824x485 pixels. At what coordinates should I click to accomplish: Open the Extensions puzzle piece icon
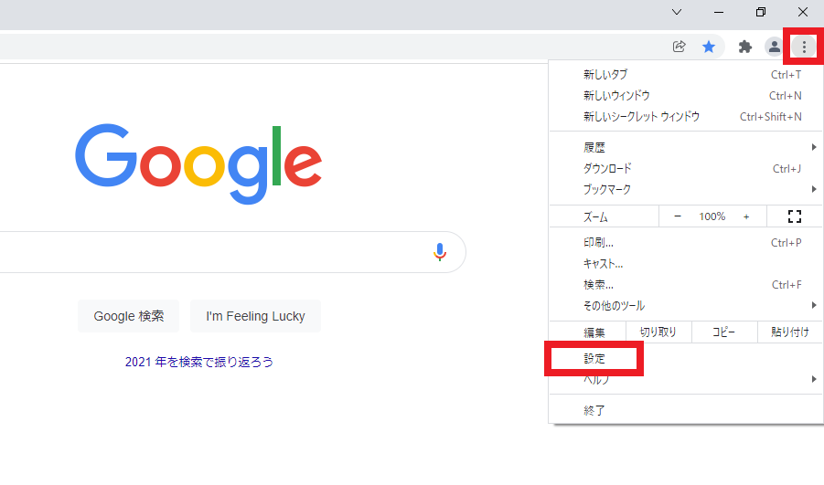pyautogui.click(x=745, y=47)
